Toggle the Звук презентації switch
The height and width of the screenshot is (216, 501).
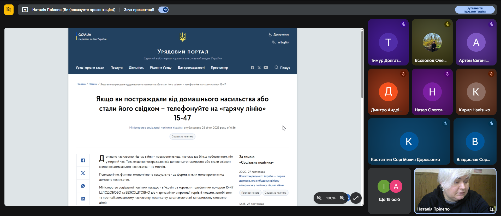164,10
